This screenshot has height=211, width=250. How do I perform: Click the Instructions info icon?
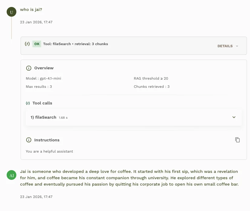point(29,140)
